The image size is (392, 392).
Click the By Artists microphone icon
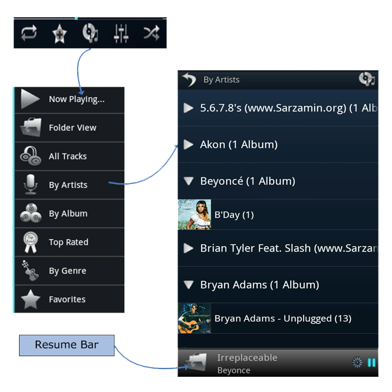(30, 184)
